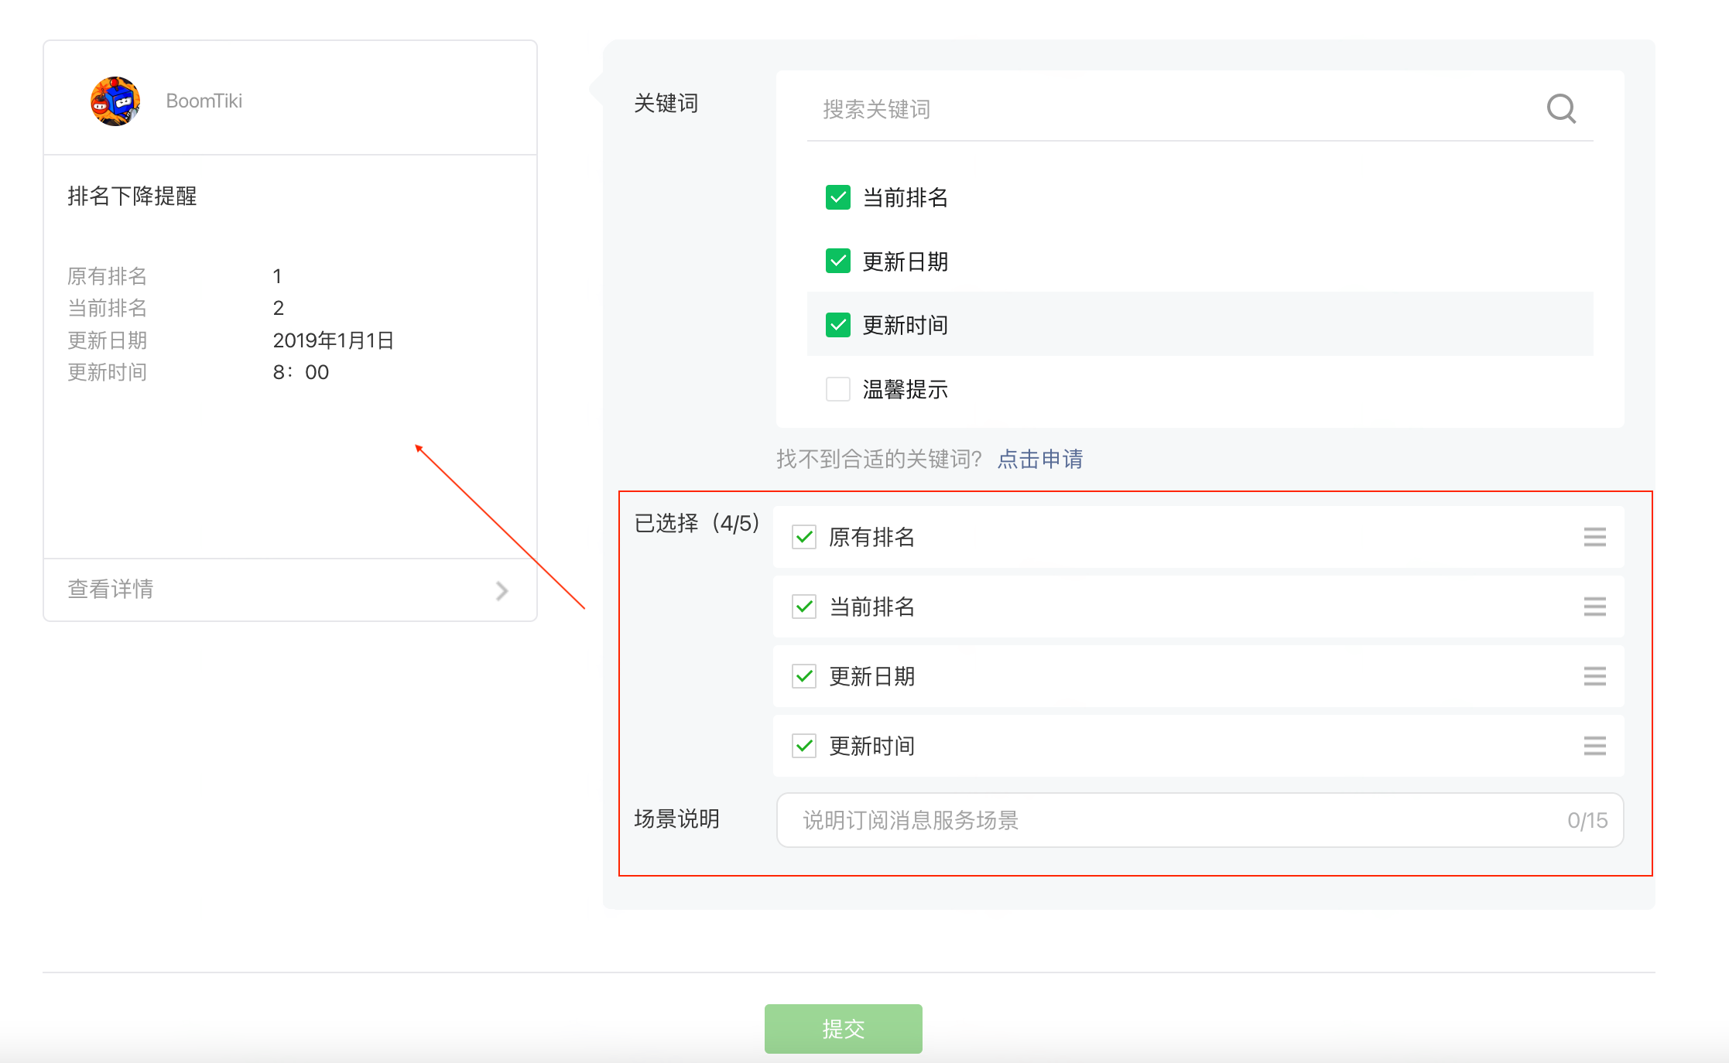
Task: Click 原有排名 label in preview card
Action: (x=107, y=276)
